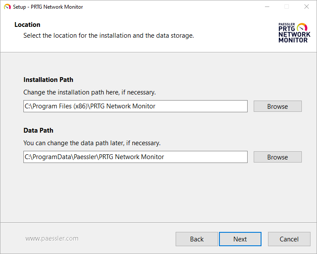
Task: Click the "Setup - PRTG Network Monitor" title text
Action: coord(48,7)
